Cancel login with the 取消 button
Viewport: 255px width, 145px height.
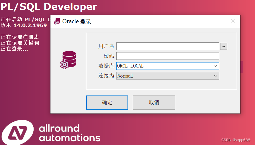(x=154, y=103)
